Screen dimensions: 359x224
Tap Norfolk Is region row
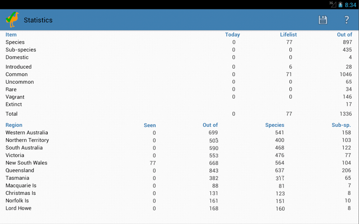[x=178, y=200]
